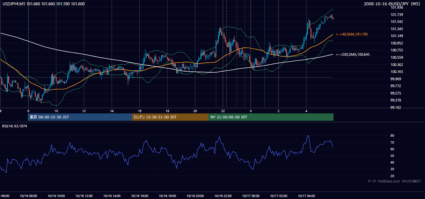Click the 10/16 20:00 date label
This screenshot has width=425, height=199.
195,196
